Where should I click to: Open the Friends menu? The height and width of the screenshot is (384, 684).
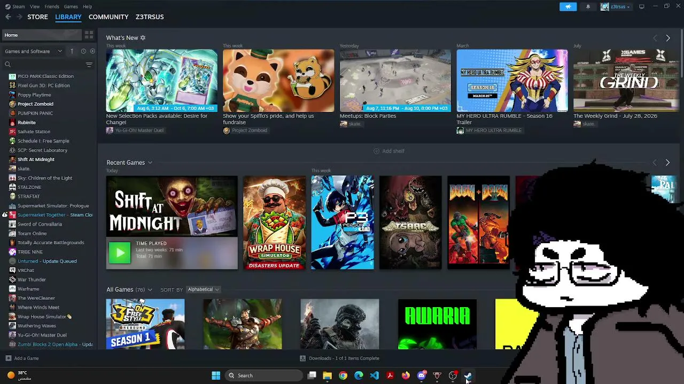click(x=52, y=6)
